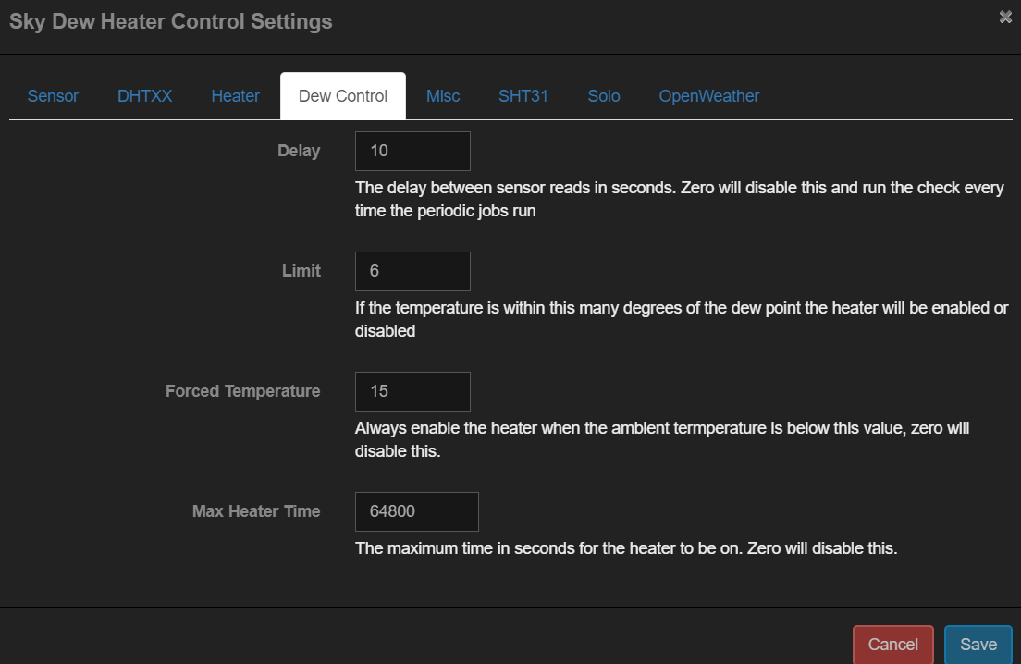Switch to the Solo tab

pyautogui.click(x=604, y=96)
